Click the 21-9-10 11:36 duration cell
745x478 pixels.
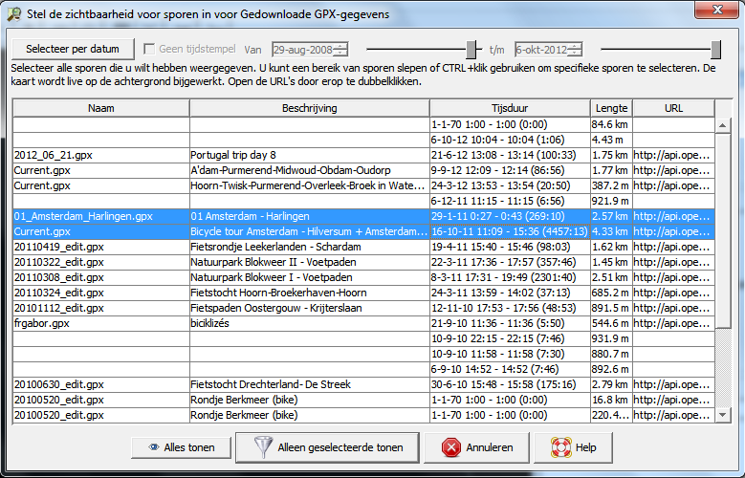(x=510, y=323)
